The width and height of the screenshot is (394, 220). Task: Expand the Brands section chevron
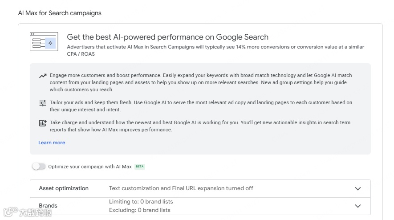coord(357,206)
